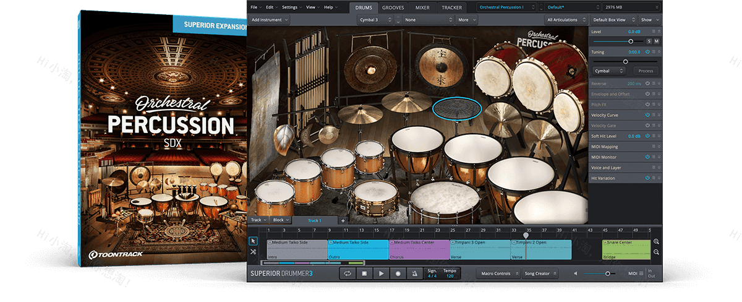
Task: Open the Song Creator
Action: 540,274
